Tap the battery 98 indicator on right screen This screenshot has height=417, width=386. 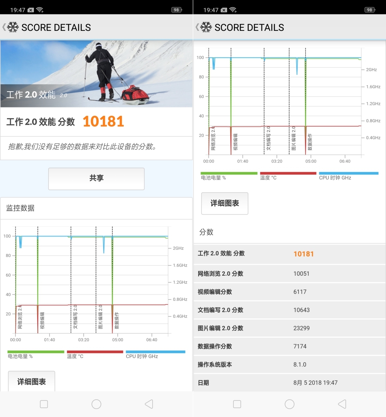coord(370,10)
